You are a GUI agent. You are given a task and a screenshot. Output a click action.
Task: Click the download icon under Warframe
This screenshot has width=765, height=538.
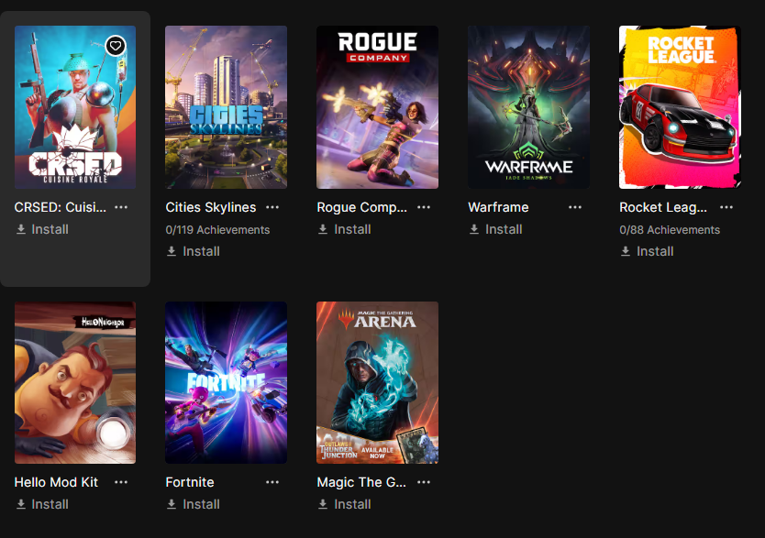[474, 229]
